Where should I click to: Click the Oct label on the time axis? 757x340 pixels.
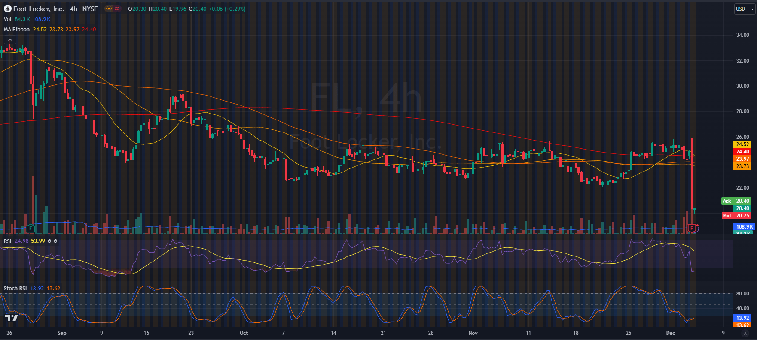(x=244, y=333)
